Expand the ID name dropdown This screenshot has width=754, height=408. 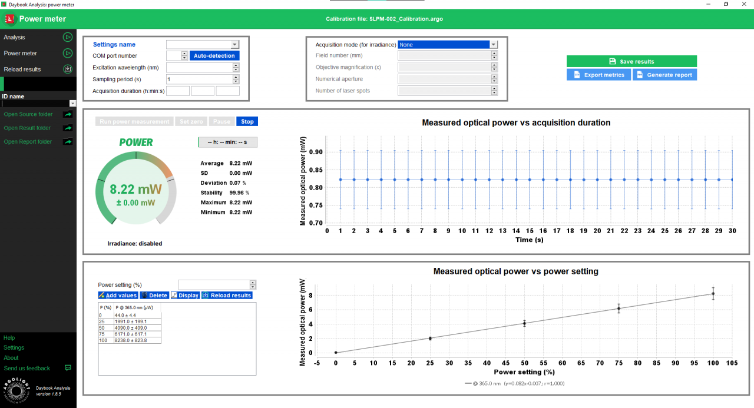coord(72,104)
